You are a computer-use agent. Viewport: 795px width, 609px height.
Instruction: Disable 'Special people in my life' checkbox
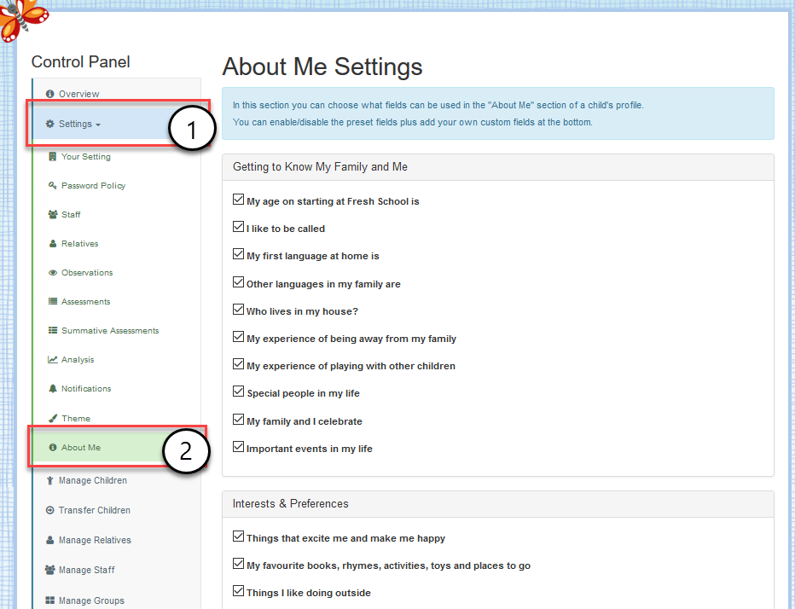tap(238, 391)
